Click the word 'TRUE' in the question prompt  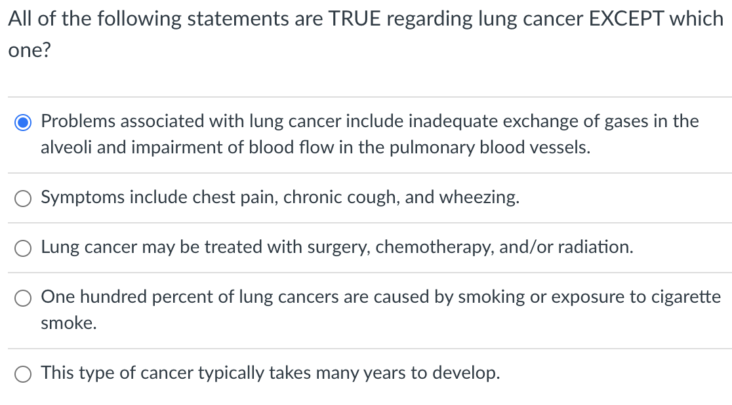coord(355,18)
